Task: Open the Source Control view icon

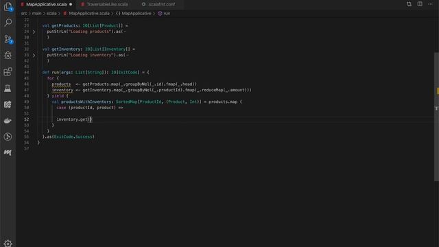Action: coord(8,39)
